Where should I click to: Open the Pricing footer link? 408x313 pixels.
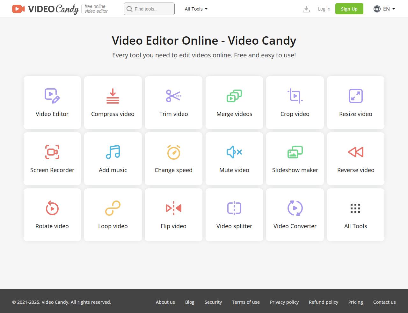(355, 302)
